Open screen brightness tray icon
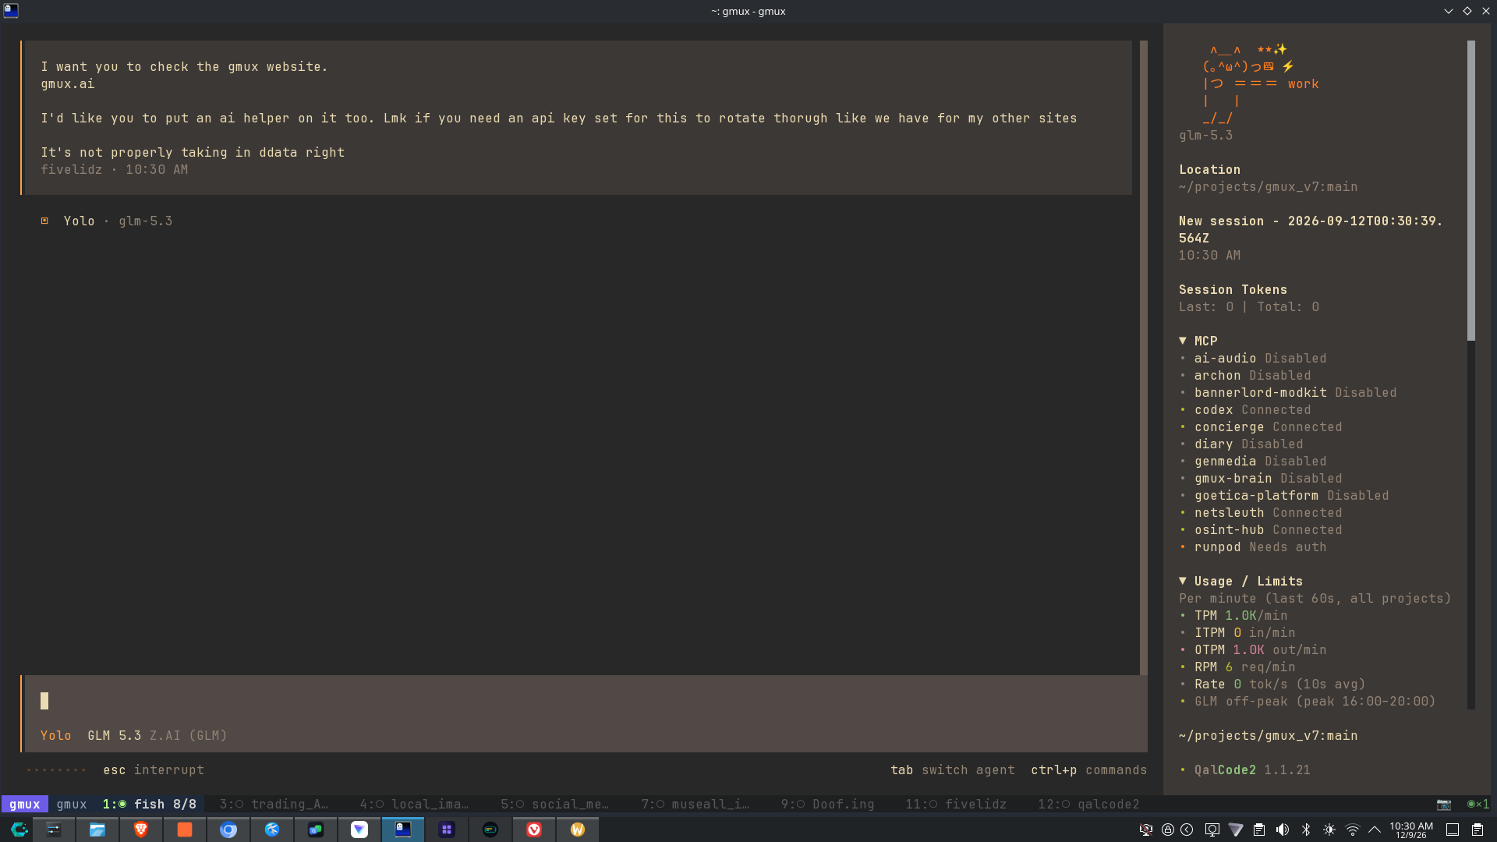The image size is (1497, 842). [x=1329, y=830]
